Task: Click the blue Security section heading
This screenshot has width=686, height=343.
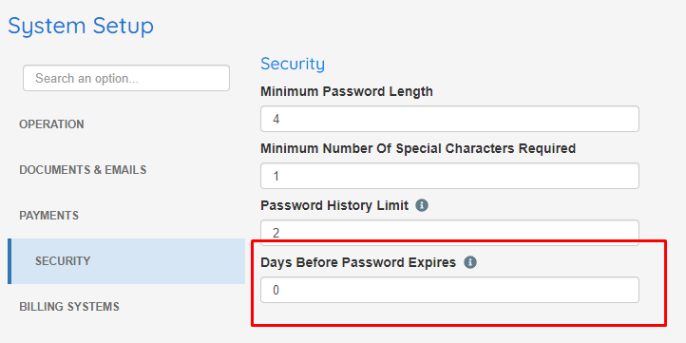Action: (x=293, y=64)
